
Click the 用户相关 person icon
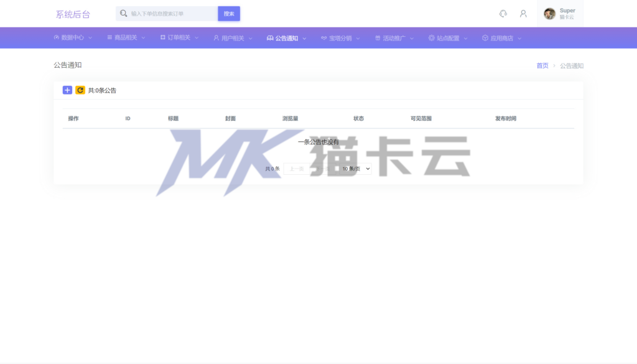click(x=216, y=38)
